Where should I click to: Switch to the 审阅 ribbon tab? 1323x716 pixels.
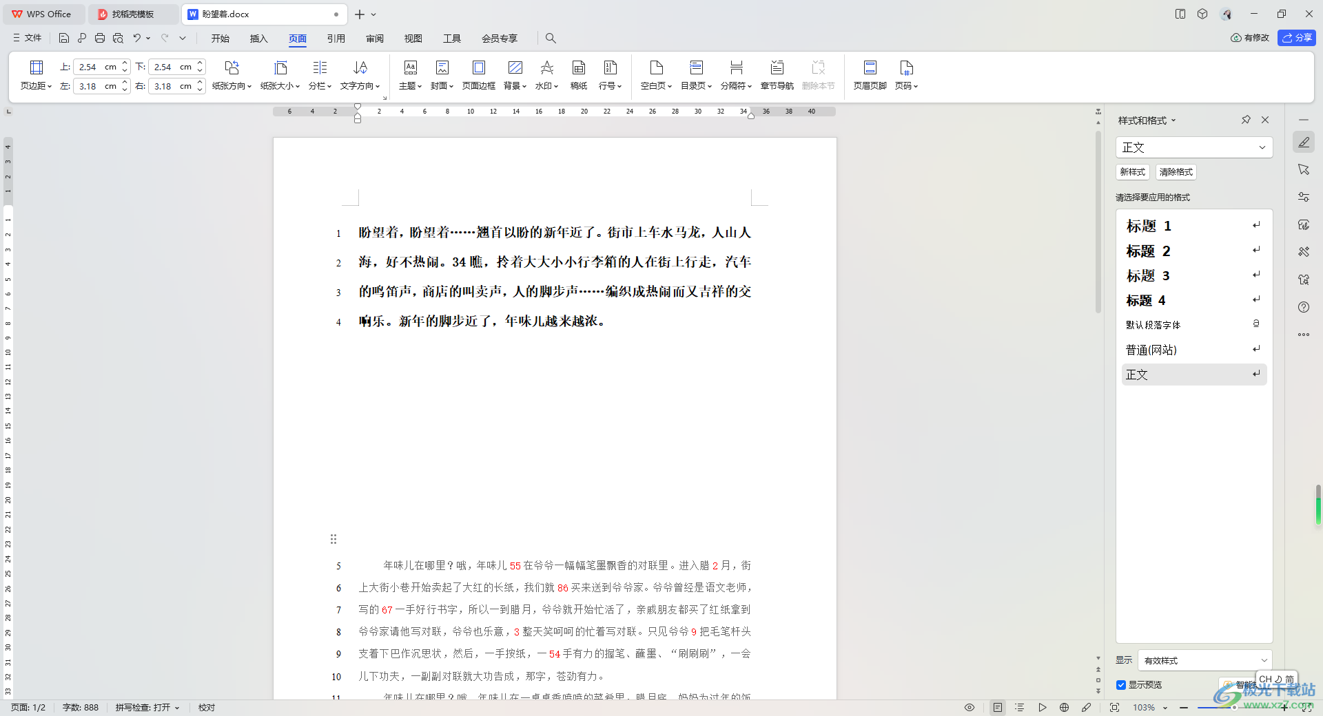point(375,39)
